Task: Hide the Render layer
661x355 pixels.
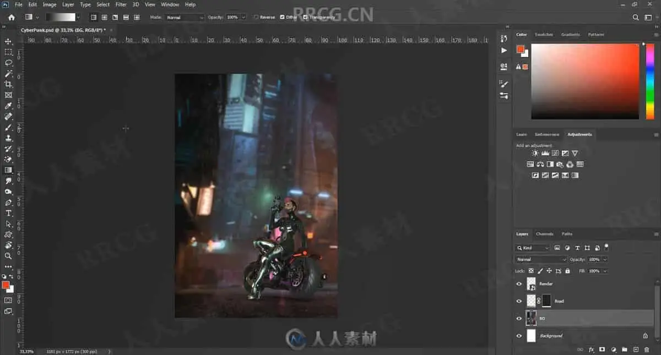Action: pyautogui.click(x=518, y=284)
